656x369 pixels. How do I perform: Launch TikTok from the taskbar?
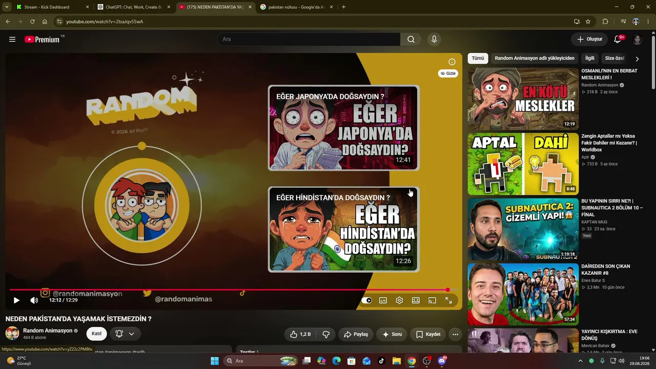[381, 361]
